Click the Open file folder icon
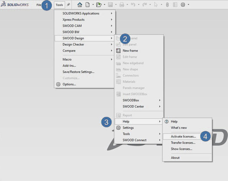 coord(99,5)
